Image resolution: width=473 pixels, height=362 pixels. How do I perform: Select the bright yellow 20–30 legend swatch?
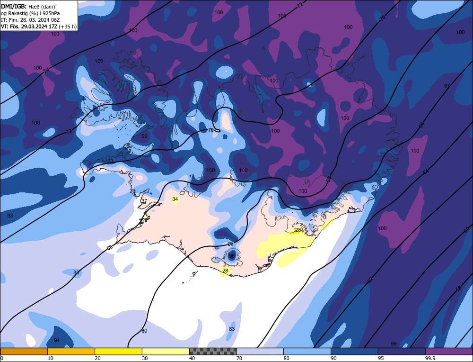118,351
